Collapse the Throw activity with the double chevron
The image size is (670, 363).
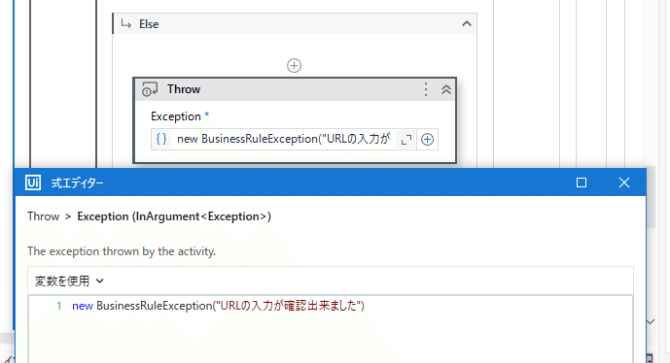[446, 89]
